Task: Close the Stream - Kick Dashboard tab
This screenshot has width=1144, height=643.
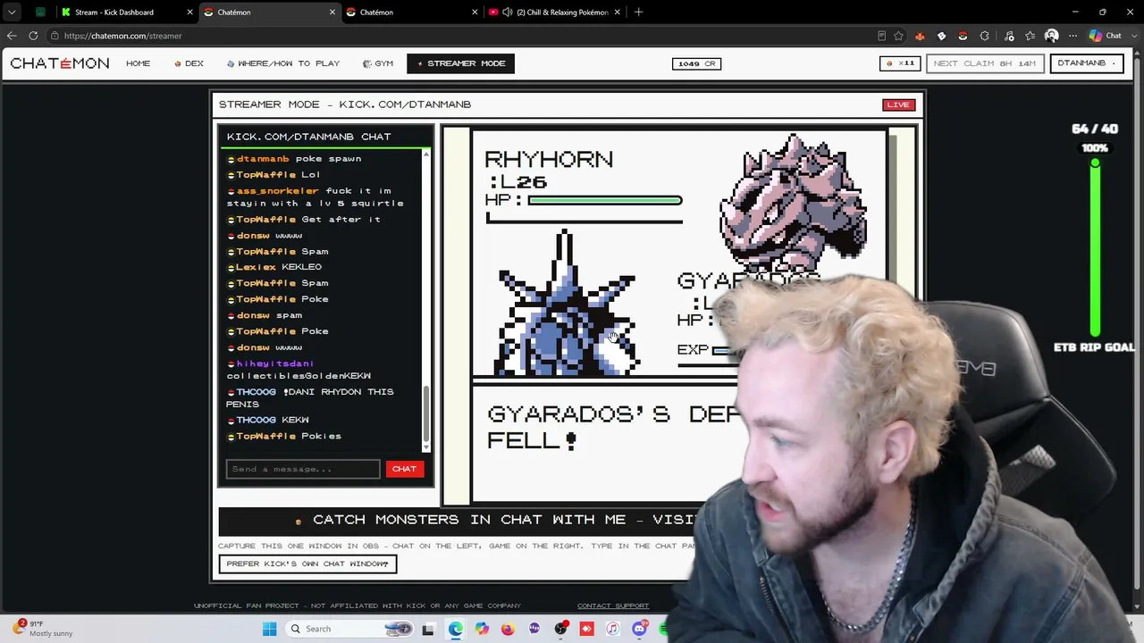Action: [189, 13]
